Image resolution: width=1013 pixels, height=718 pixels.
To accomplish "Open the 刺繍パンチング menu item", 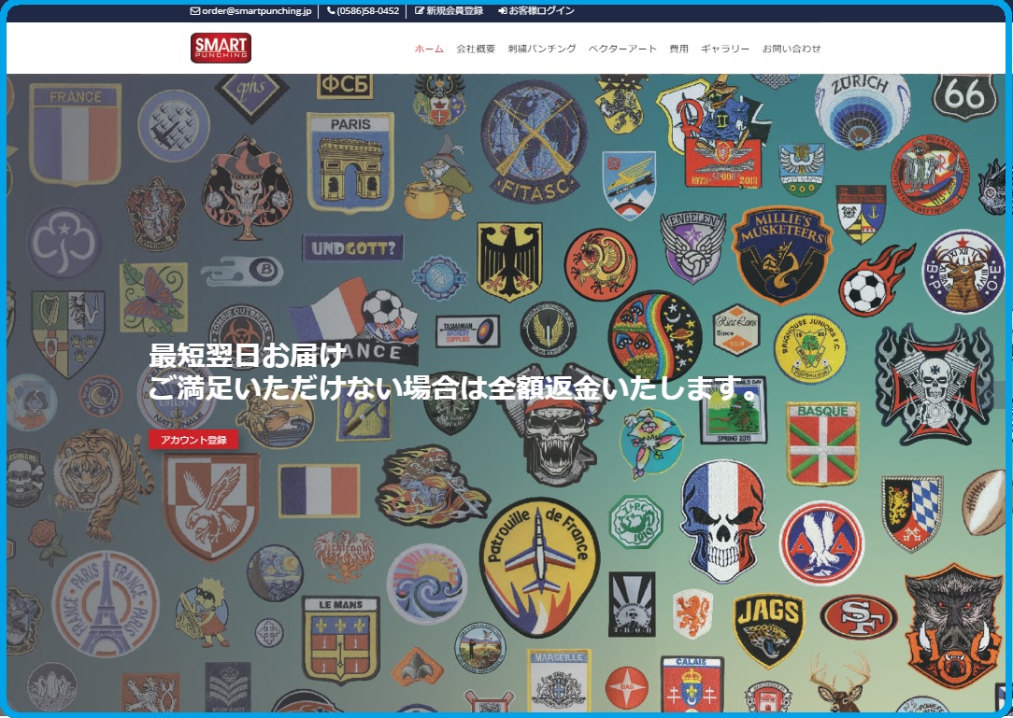I will coord(541,49).
